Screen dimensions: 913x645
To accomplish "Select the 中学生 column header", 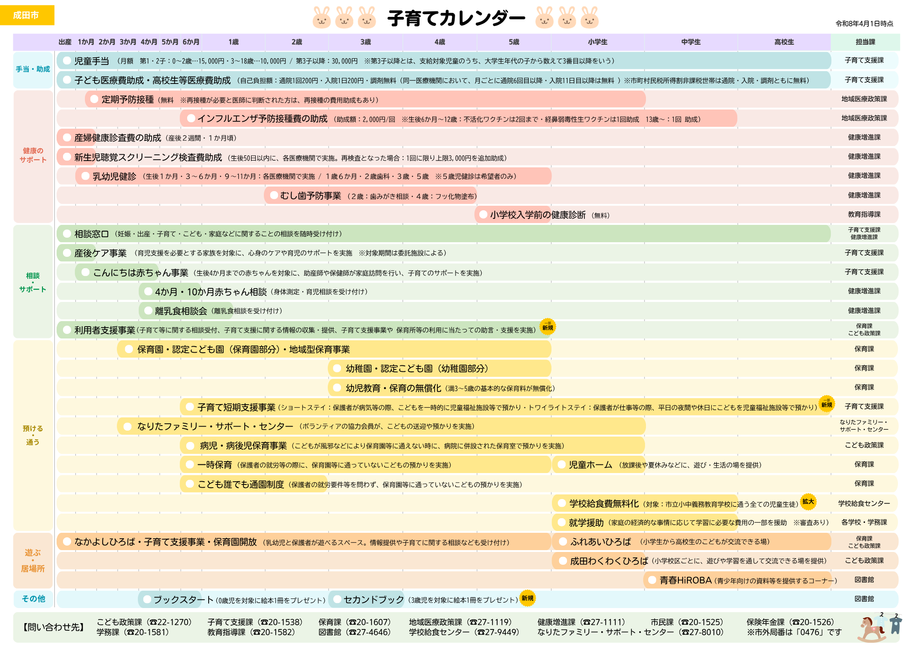I will pos(692,42).
